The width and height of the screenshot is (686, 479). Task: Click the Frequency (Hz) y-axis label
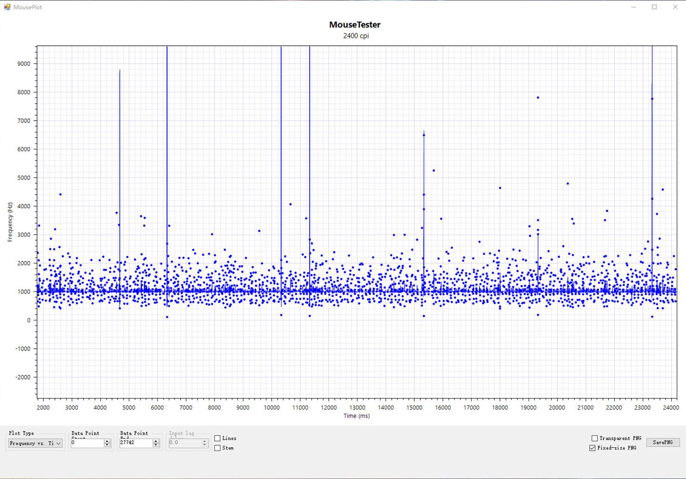click(10, 222)
